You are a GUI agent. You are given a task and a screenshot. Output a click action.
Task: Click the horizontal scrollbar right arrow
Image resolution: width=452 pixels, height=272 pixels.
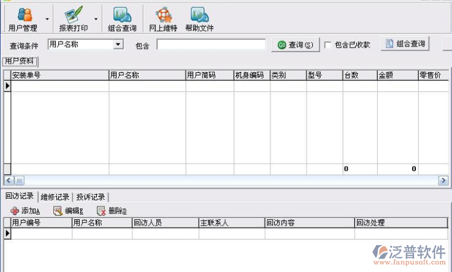click(x=443, y=180)
